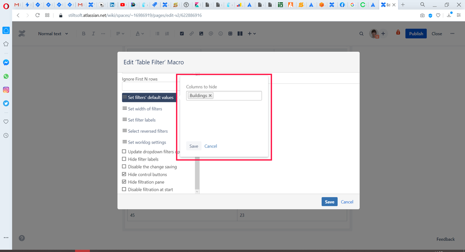This screenshot has width=465, height=252.
Task: Reload the browser page
Action: click(37, 15)
